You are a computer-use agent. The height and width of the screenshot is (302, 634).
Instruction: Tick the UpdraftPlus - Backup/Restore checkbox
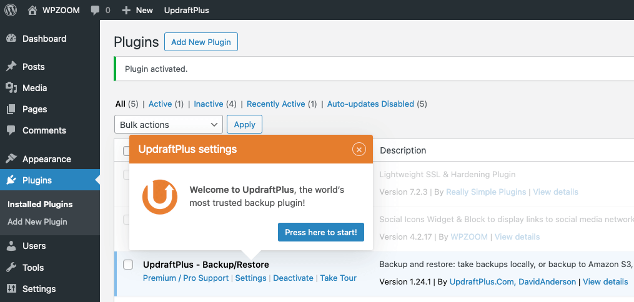(x=128, y=265)
